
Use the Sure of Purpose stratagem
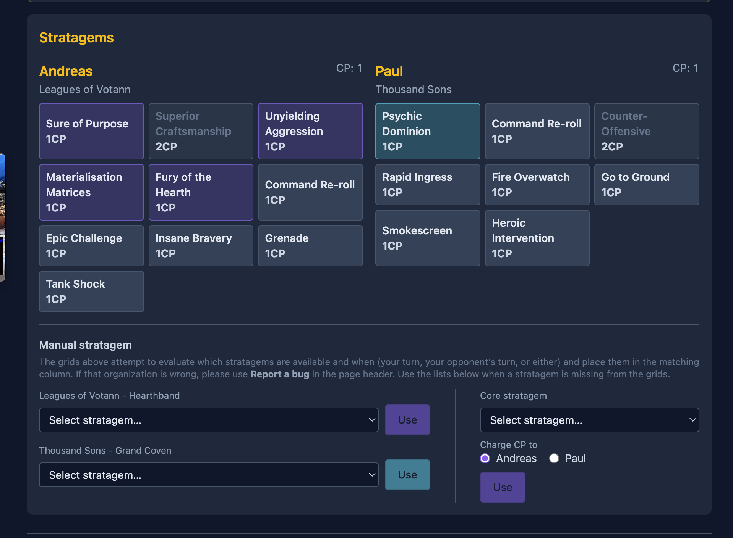click(91, 131)
